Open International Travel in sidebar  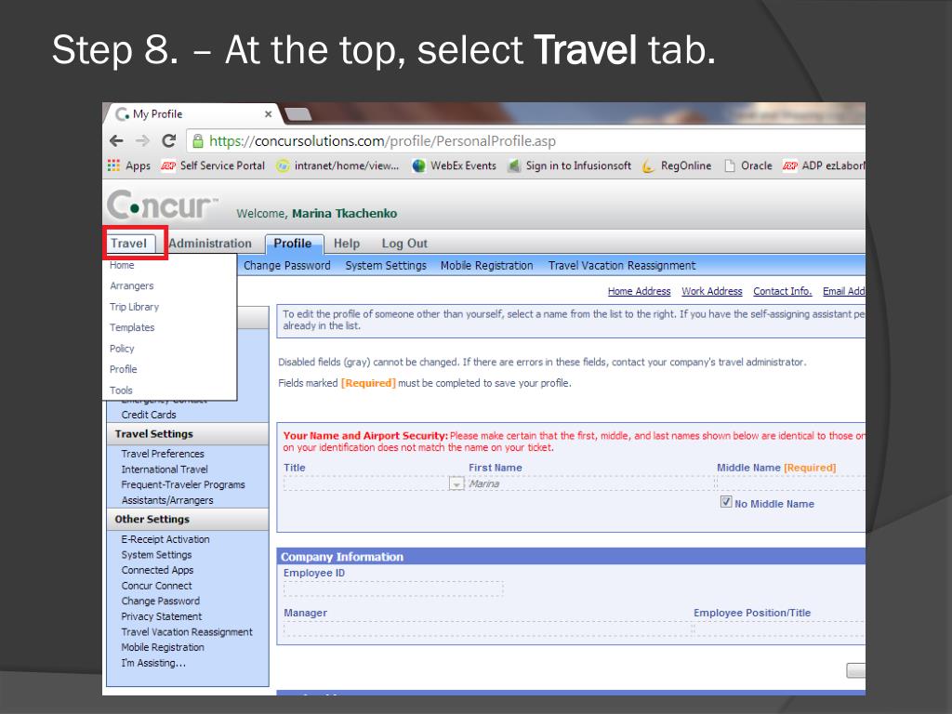(165, 469)
